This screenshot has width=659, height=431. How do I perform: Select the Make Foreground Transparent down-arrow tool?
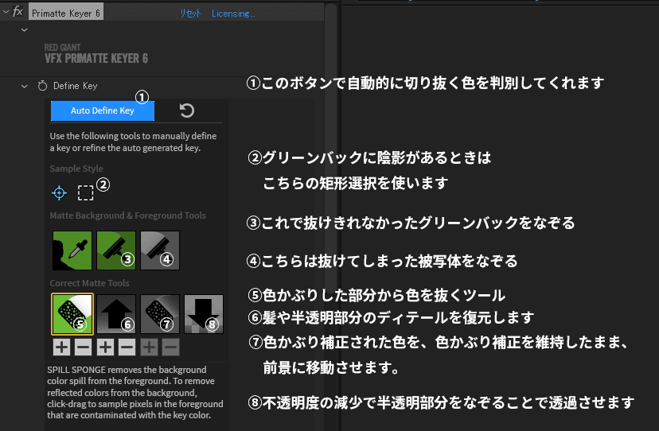pos(204,314)
